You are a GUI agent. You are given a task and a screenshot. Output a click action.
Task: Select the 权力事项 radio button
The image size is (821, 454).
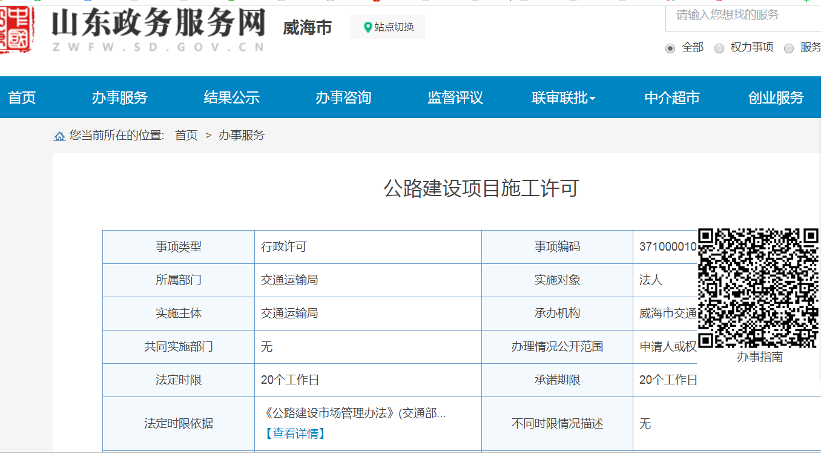(719, 48)
